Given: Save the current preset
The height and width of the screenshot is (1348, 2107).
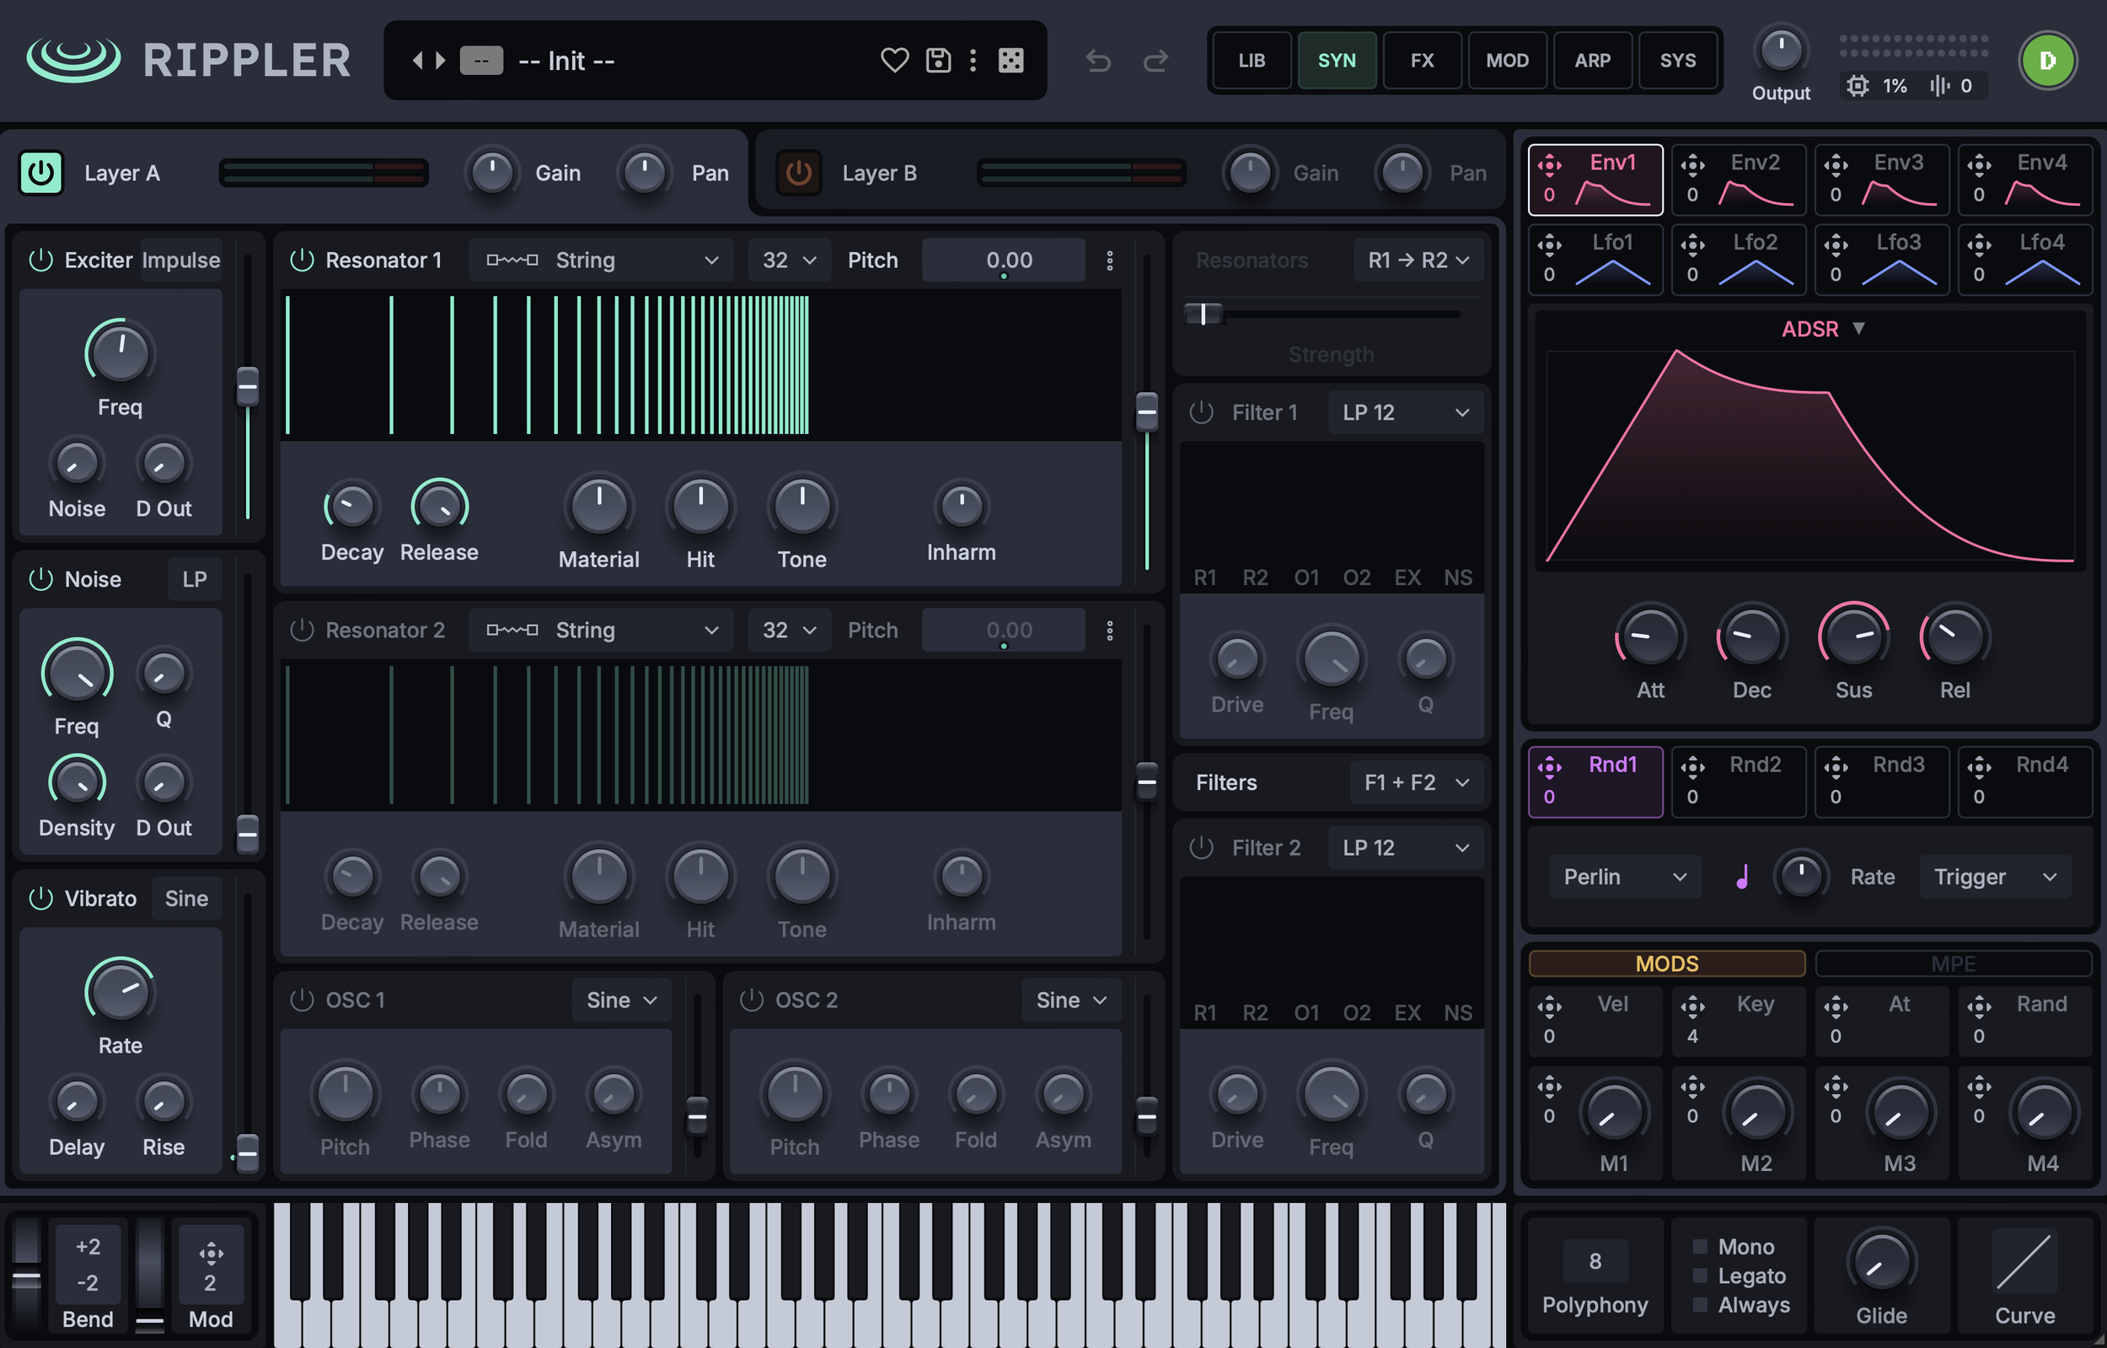Looking at the screenshot, I should [x=938, y=61].
